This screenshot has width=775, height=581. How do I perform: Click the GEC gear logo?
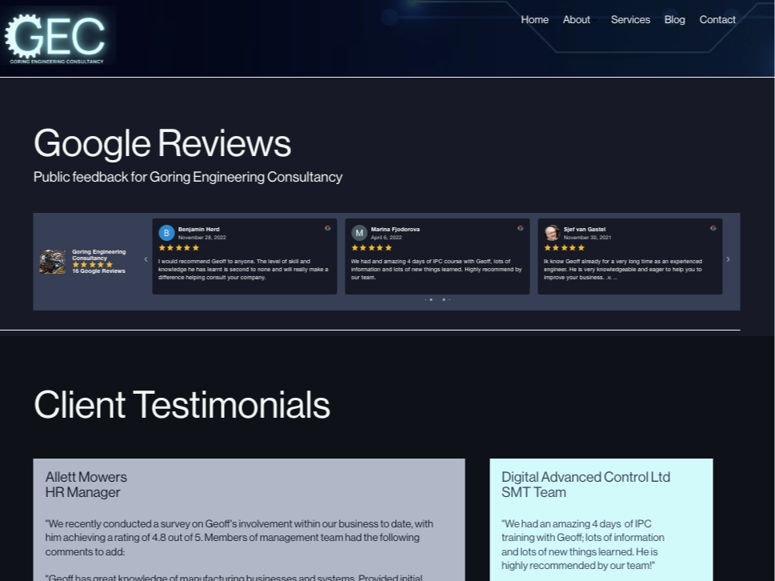55,37
